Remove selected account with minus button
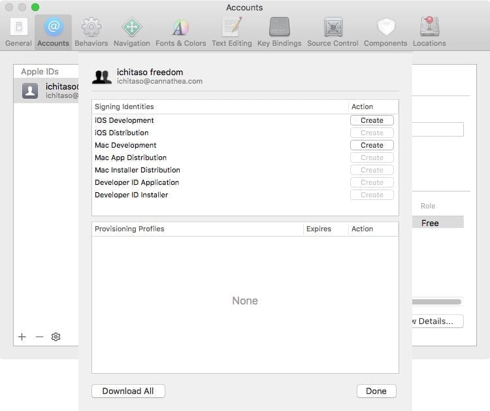 (39, 337)
